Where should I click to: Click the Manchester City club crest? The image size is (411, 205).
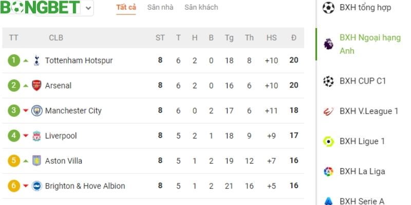(x=36, y=111)
